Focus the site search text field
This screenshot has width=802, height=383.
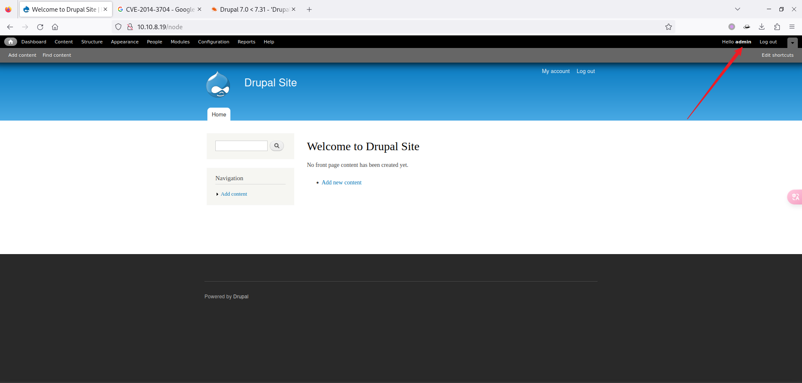point(241,146)
